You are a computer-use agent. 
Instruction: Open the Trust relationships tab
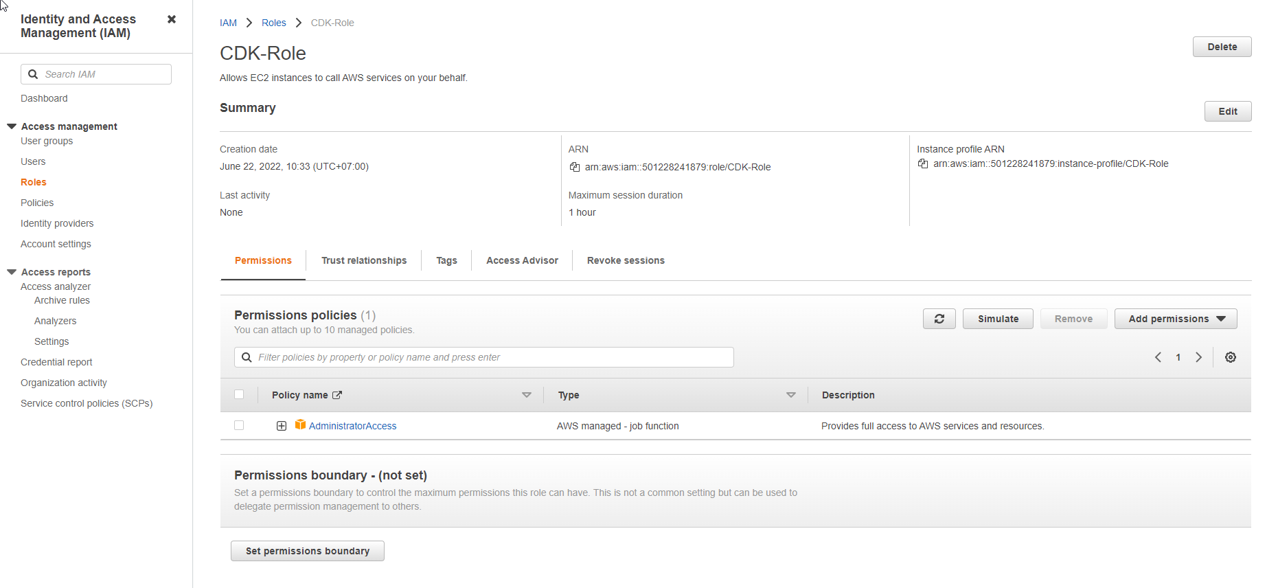pos(364,260)
